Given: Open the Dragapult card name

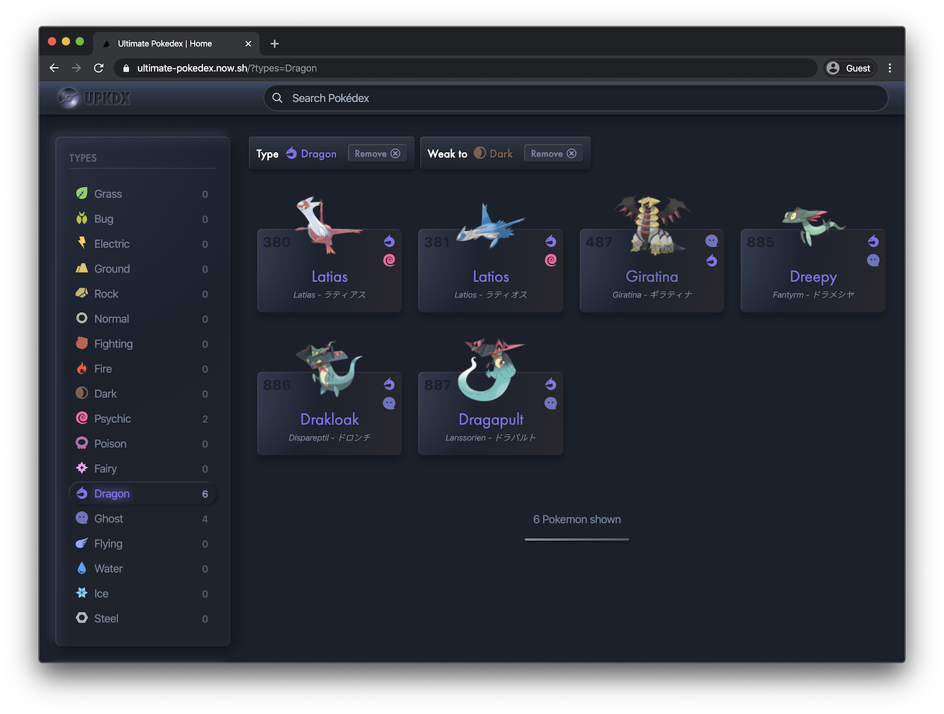Looking at the screenshot, I should pyautogui.click(x=491, y=420).
